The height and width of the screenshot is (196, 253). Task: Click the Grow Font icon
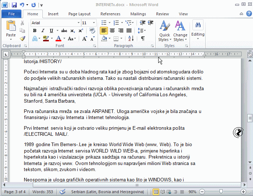tap(85, 38)
